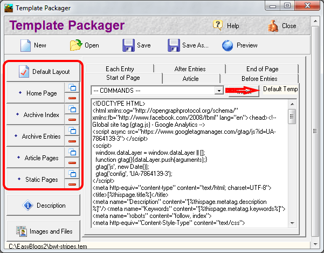Click the copy icon beside Home Page

click(72, 87)
